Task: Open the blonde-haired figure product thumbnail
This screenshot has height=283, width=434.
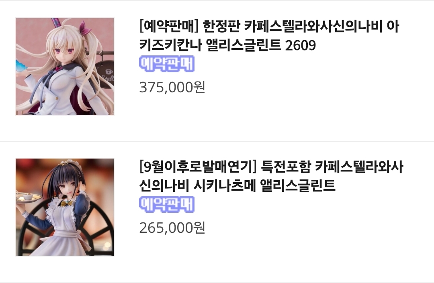Action: pos(64,66)
